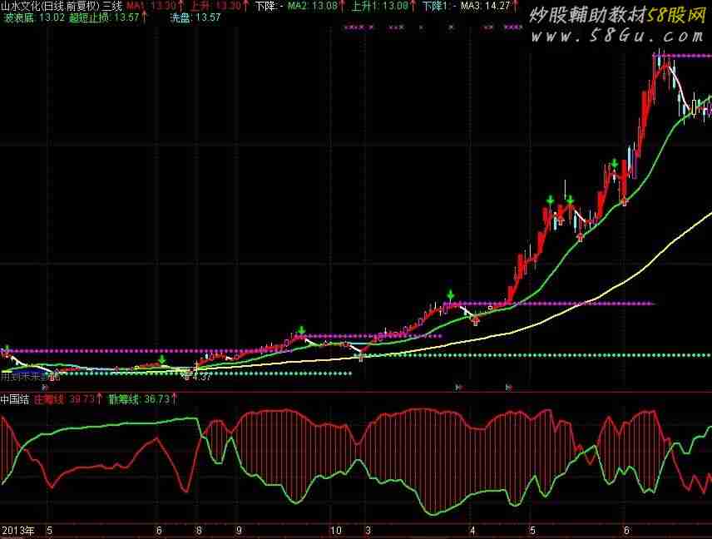Screen dimensions: 712x539
Task: Click the red arrow beside 庄筹线 39.73
Action: click(101, 398)
